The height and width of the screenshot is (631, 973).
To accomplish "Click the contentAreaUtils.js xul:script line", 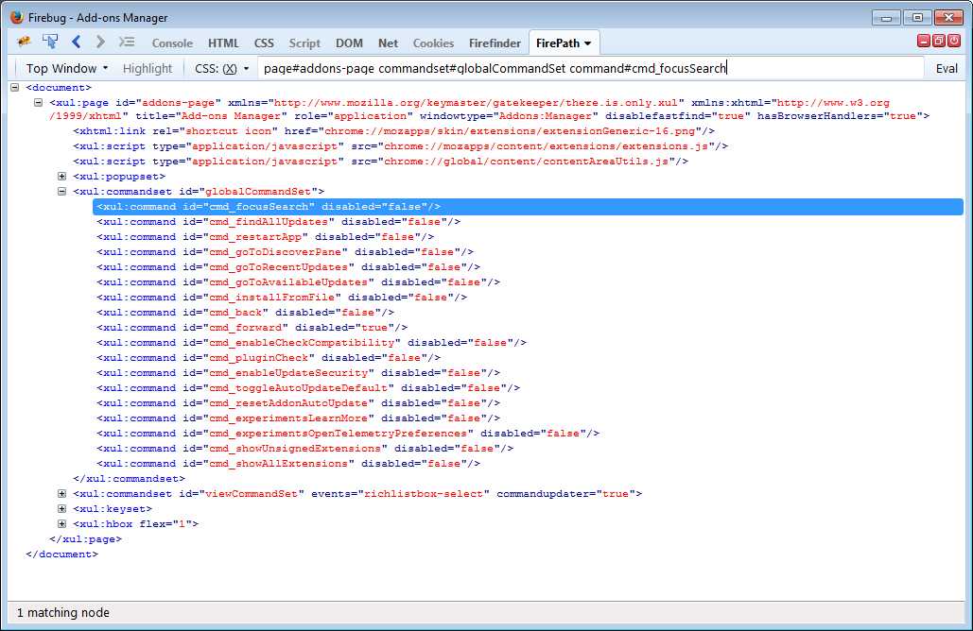I will tap(380, 162).
